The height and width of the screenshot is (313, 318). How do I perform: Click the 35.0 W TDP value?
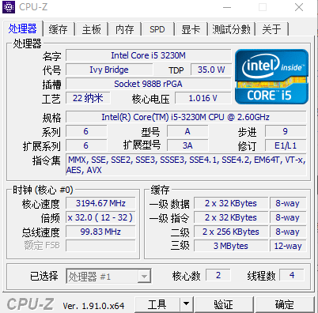(211, 70)
